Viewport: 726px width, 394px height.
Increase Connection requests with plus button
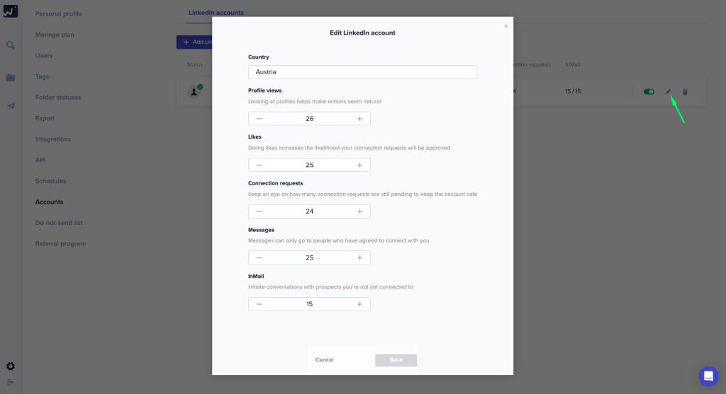359,212
